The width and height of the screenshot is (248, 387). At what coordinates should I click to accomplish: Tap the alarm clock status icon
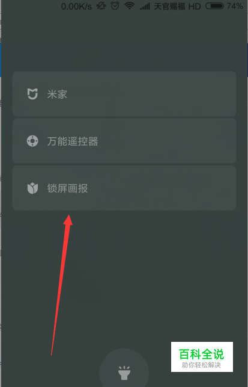tap(115, 6)
